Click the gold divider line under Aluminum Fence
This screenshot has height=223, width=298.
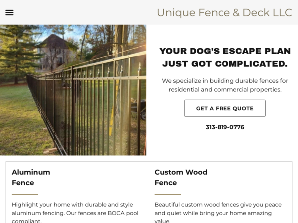(x=25, y=194)
